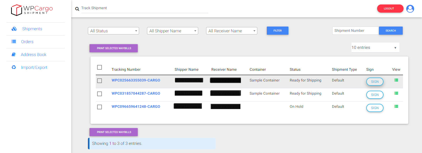This screenshot has width=422, height=153.
Task: Click the Status column header
Action: click(295, 69)
